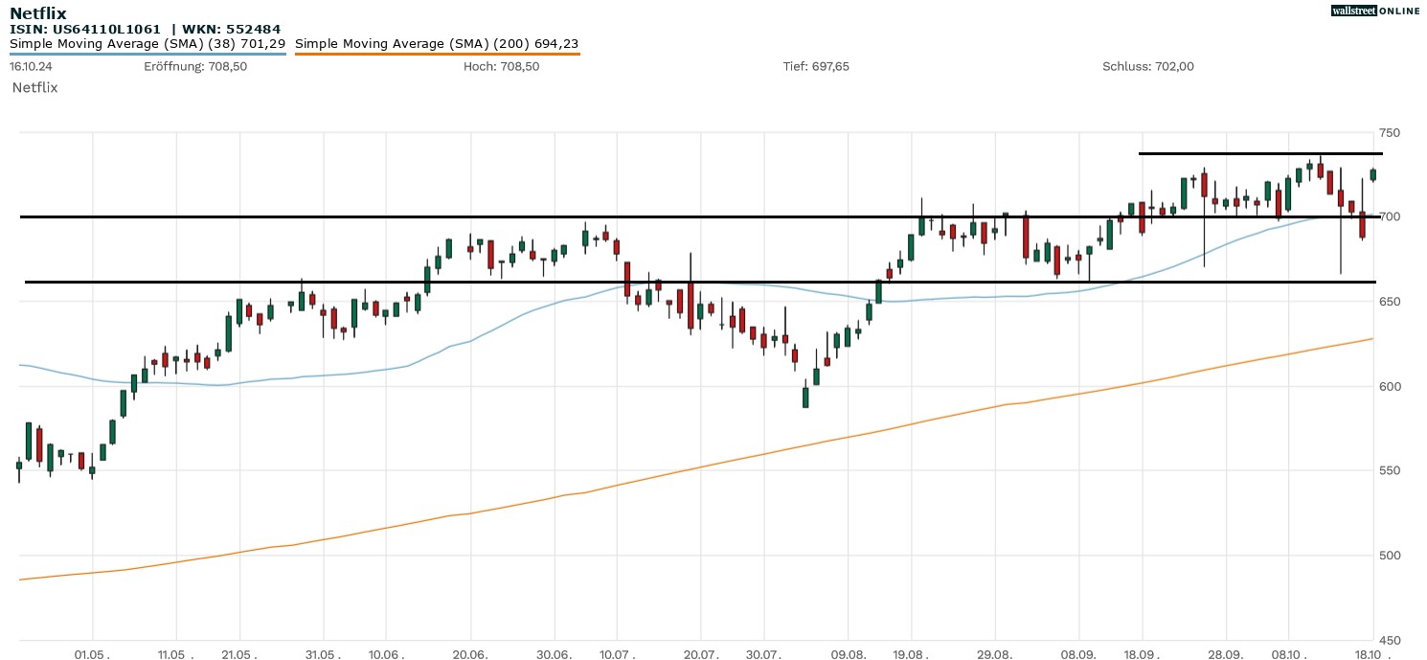
Task: Click the 01.05. date on the x-axis
Action: click(91, 653)
